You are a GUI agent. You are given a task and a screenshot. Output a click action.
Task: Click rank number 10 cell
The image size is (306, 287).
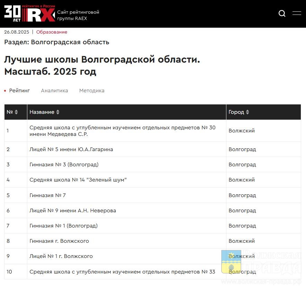click(x=16, y=272)
